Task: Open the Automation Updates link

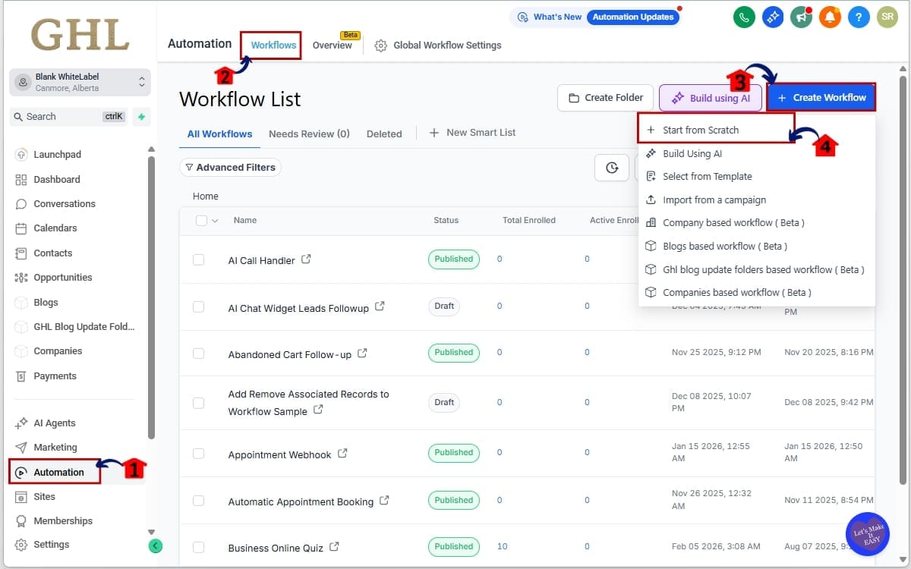Action: pos(633,16)
